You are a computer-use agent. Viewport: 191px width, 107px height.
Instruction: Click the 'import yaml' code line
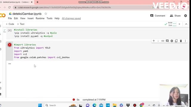(x=21, y=51)
